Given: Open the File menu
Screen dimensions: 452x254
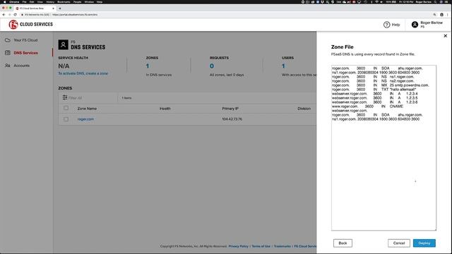Looking at the screenshot, I should click(25, 1).
